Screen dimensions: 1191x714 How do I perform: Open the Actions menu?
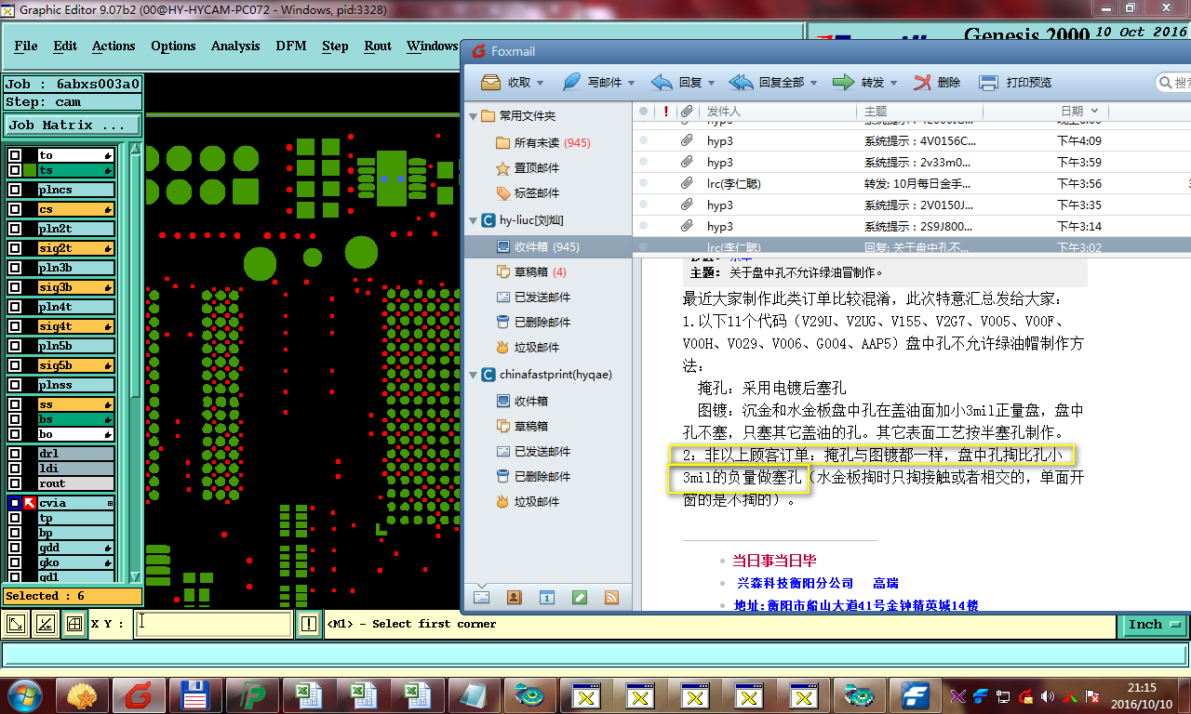114,46
